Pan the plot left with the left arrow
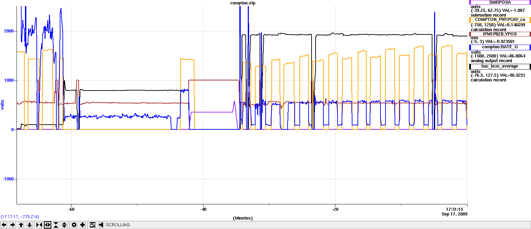The image size is (531, 229). click(x=4, y=225)
